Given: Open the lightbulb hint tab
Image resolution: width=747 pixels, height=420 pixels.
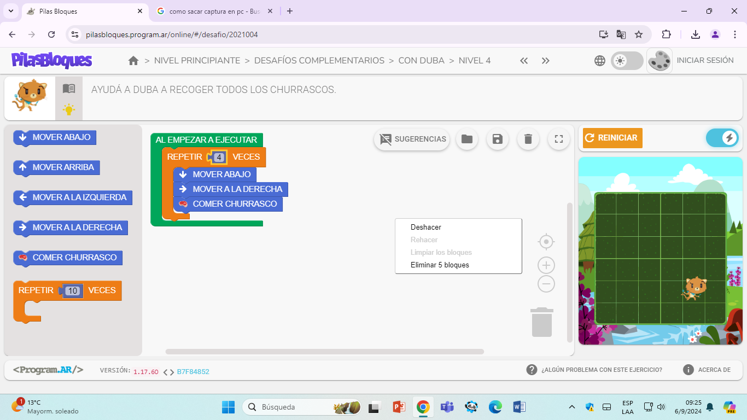Looking at the screenshot, I should click(x=69, y=109).
